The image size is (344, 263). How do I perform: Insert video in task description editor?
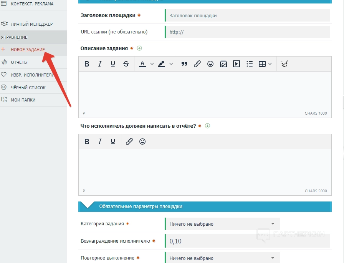click(x=237, y=64)
